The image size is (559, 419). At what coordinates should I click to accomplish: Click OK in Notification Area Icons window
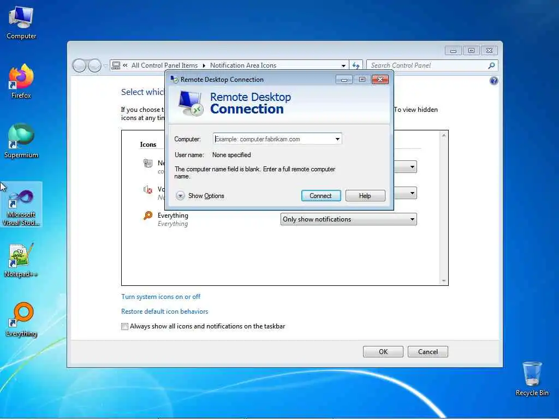[383, 352]
